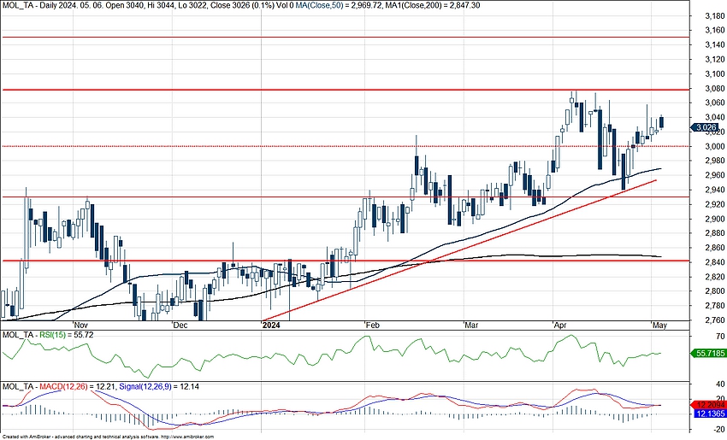Click the 3,000 price axis label
This screenshot has height=440, width=727.
click(714, 146)
